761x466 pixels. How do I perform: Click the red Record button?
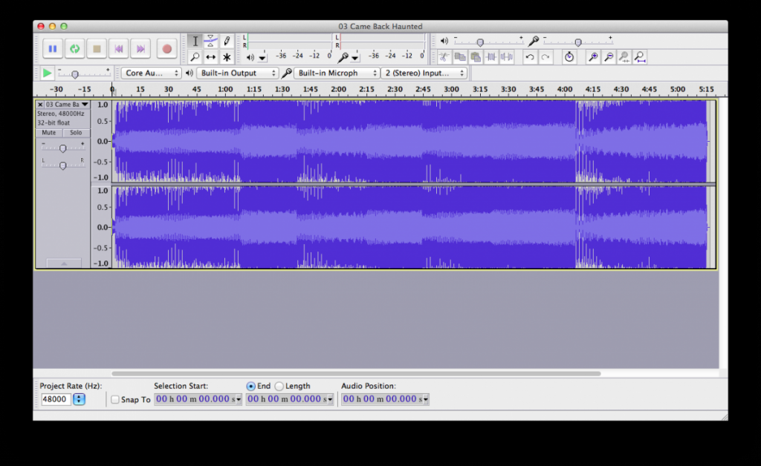[x=166, y=48]
